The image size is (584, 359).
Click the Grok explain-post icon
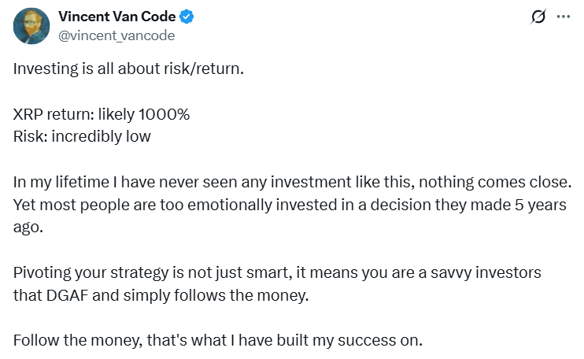tap(539, 17)
